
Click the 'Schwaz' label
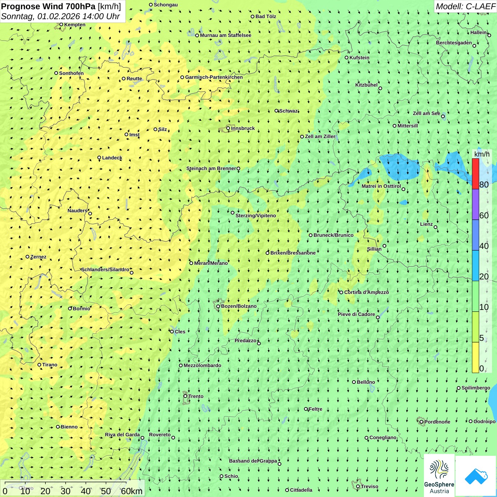click(x=289, y=111)
